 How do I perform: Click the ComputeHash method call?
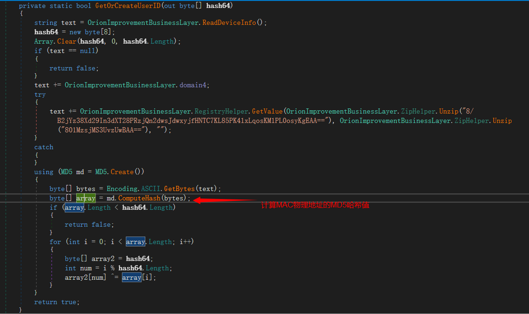click(x=140, y=198)
